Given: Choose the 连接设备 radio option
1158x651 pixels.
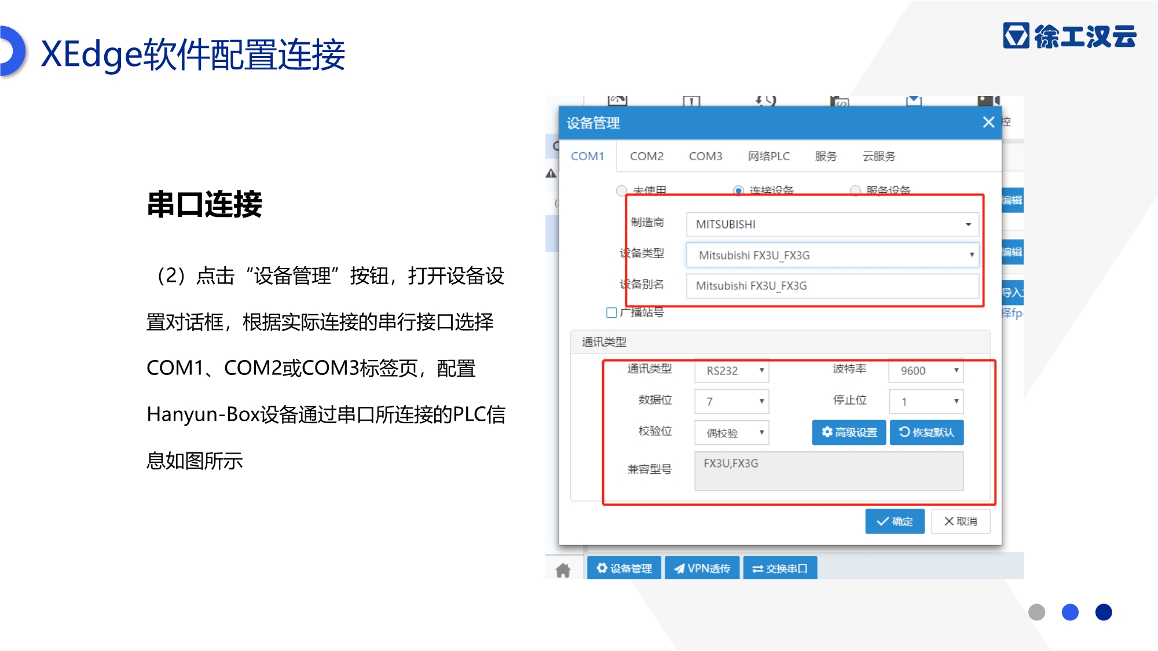Looking at the screenshot, I should [x=739, y=190].
